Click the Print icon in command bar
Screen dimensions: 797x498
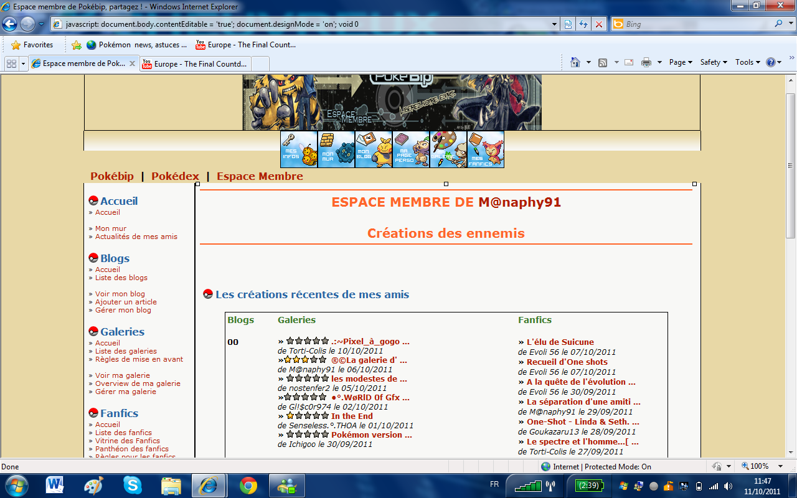click(646, 62)
